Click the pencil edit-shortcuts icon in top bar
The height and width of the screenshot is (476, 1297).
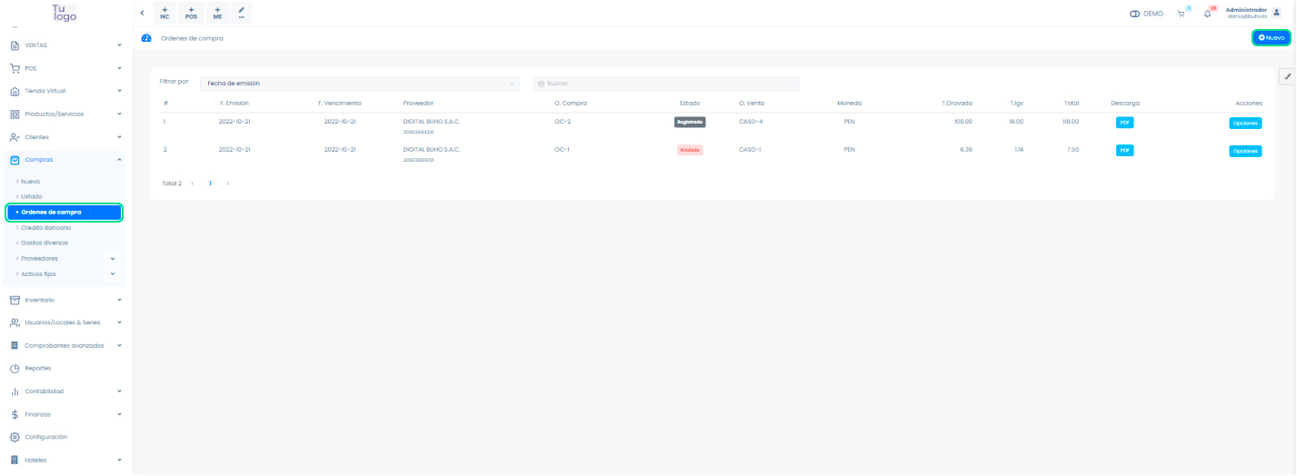click(x=242, y=13)
